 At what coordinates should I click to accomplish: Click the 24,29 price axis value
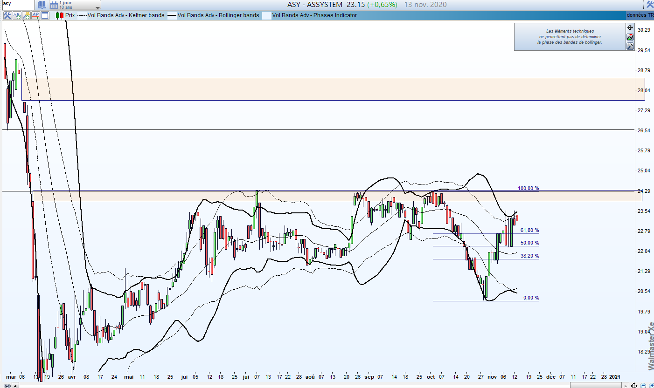coord(644,191)
